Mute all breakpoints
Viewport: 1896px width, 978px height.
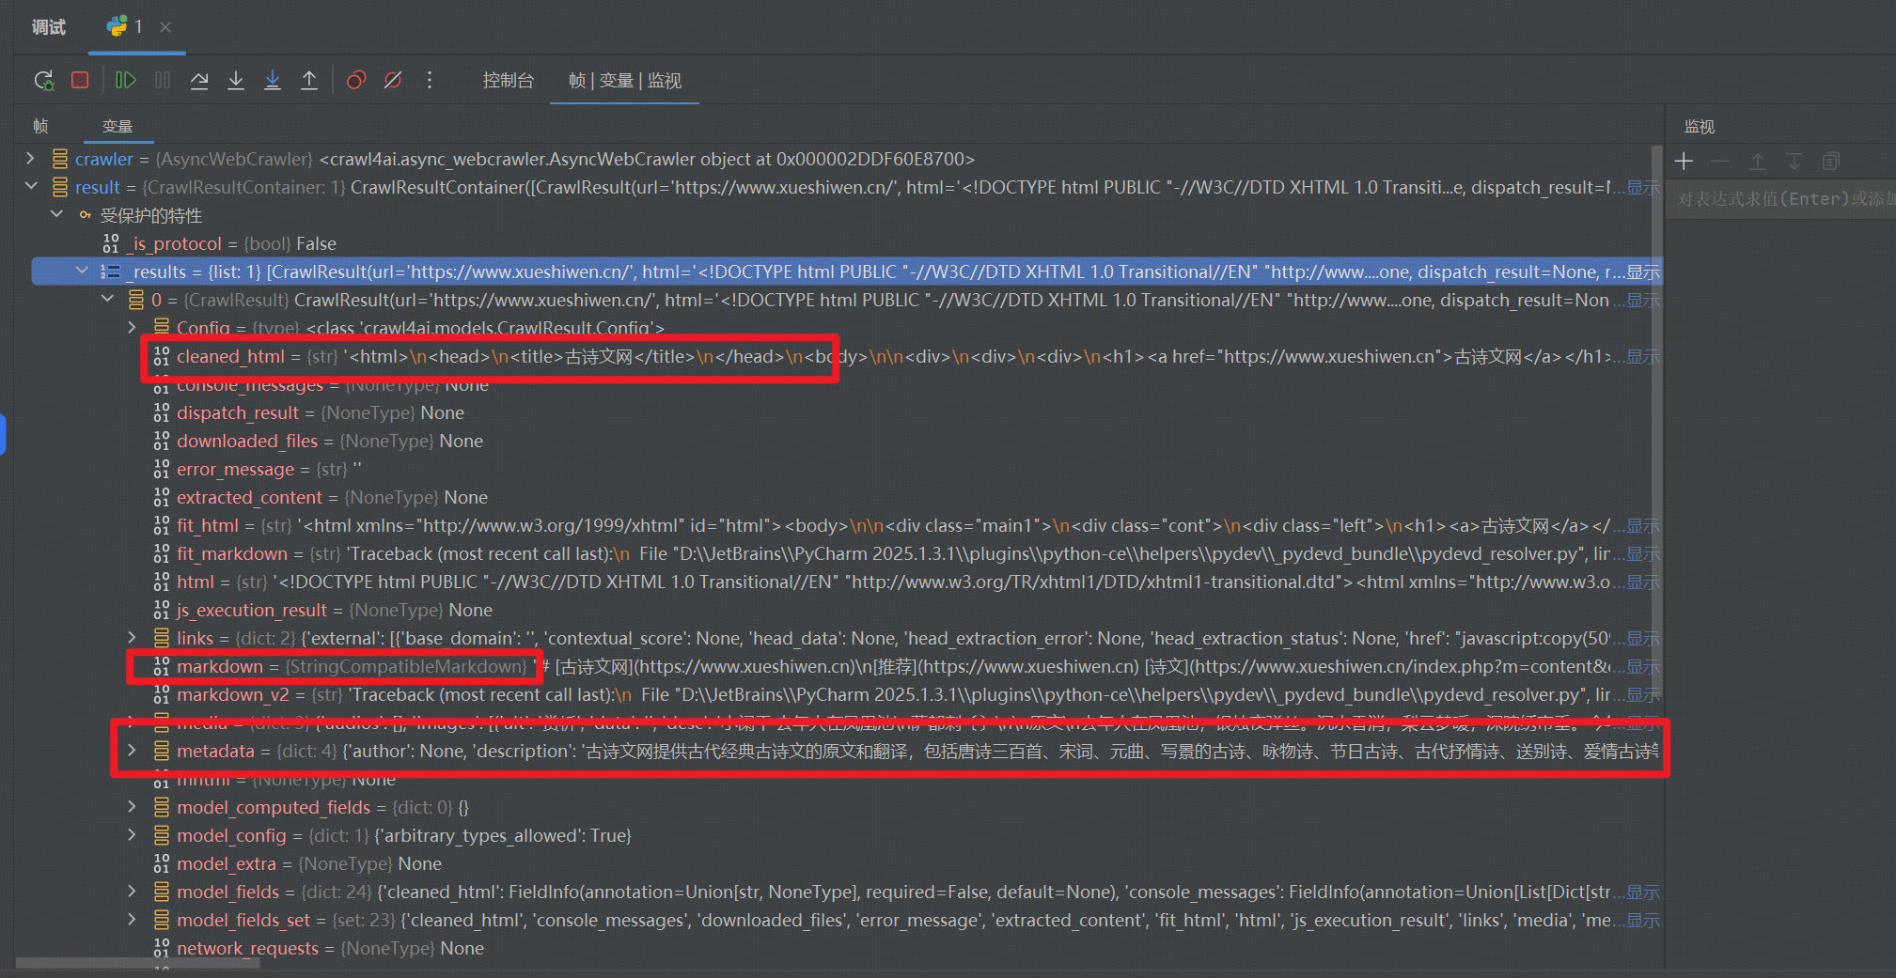click(x=393, y=81)
